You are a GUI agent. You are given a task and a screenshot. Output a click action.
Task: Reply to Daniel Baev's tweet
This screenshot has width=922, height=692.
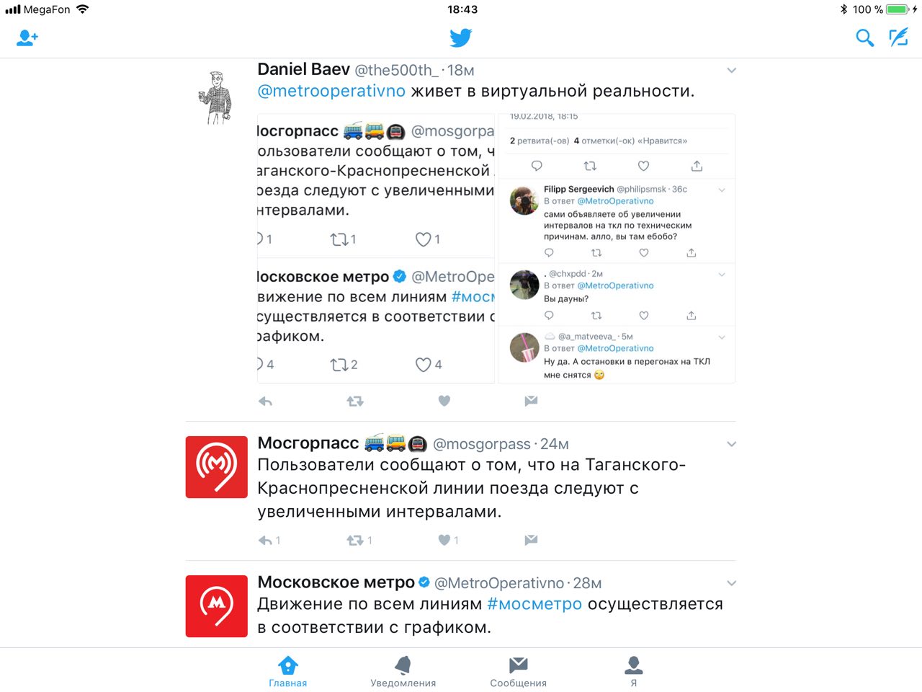[x=266, y=402]
